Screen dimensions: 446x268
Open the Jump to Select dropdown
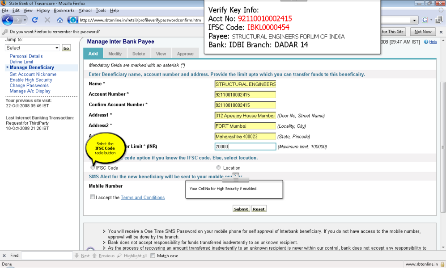click(x=32, y=48)
